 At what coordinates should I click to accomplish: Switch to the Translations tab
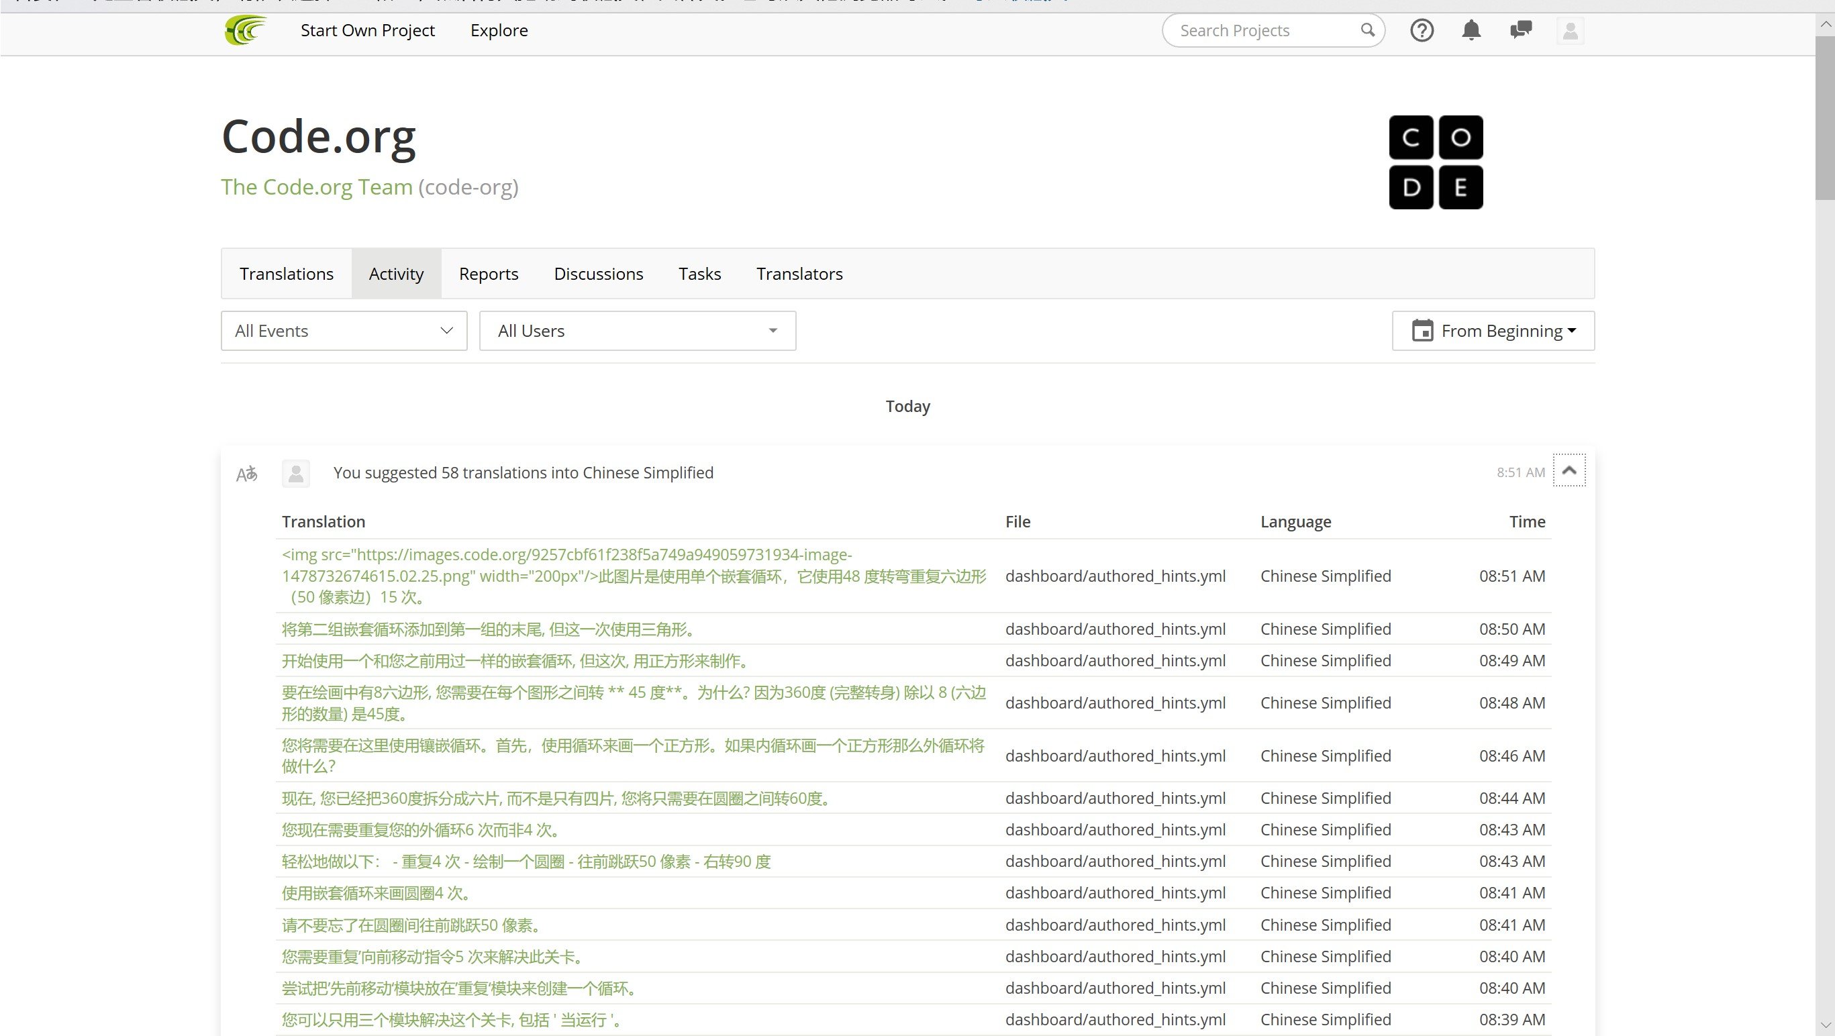pyautogui.click(x=287, y=273)
